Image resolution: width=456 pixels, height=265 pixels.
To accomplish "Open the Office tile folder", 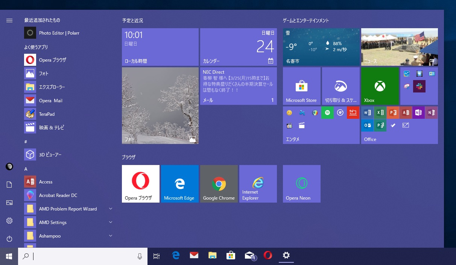I will (400, 125).
